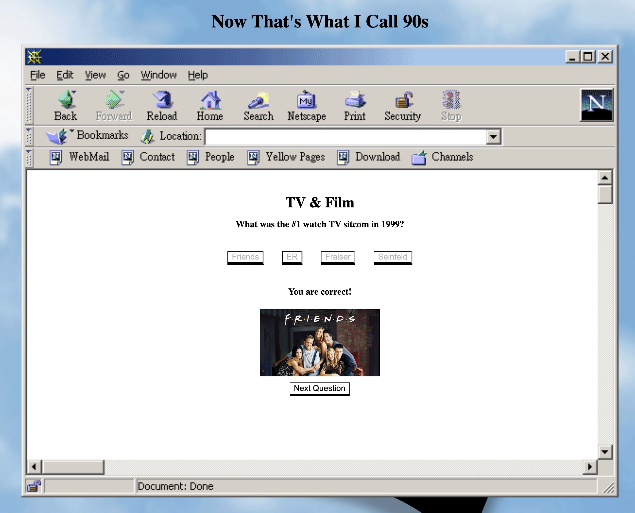Go to Home via house icon
Viewport: 635px width, 513px height.
click(210, 100)
